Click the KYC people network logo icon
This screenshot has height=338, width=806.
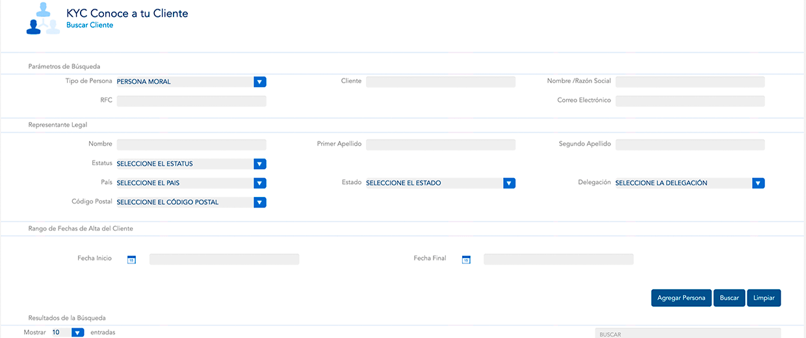43,19
